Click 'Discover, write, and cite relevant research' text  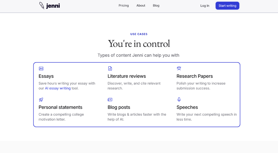coord(134,86)
